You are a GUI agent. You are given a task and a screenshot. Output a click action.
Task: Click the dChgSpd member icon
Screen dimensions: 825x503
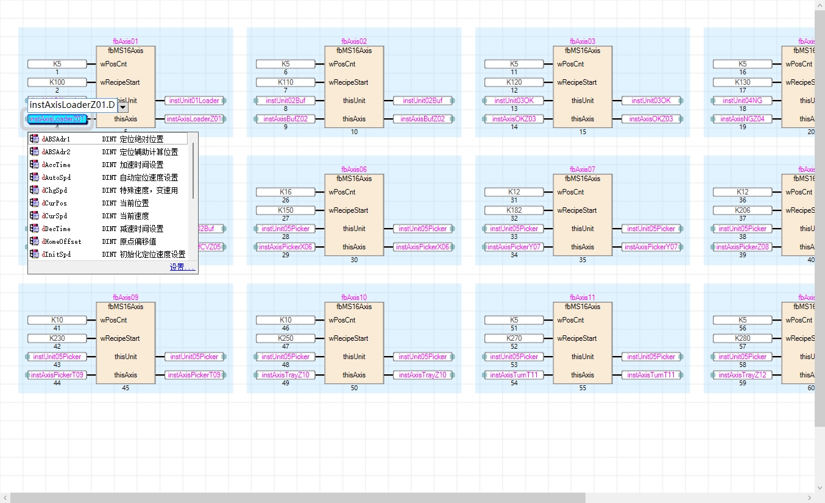(x=34, y=190)
